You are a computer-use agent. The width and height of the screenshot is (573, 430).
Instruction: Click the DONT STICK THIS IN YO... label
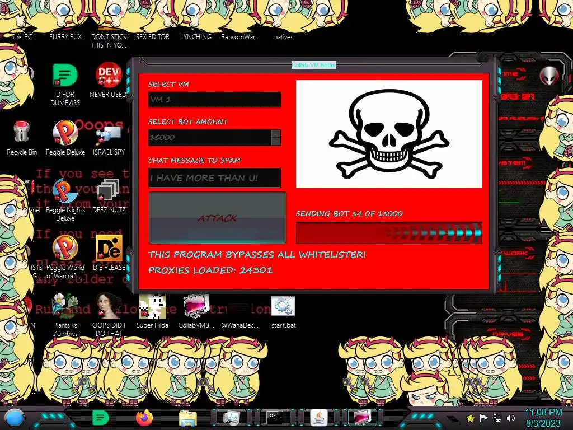coord(109,41)
